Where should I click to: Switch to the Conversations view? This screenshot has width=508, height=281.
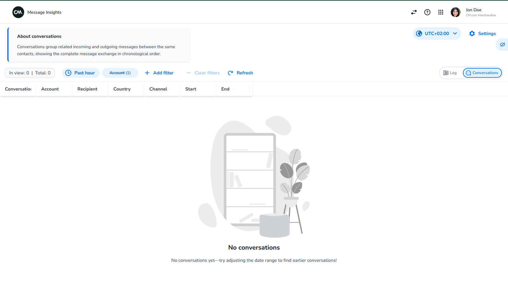point(482,73)
